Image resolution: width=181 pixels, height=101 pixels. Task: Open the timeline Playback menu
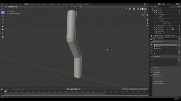[8, 89]
